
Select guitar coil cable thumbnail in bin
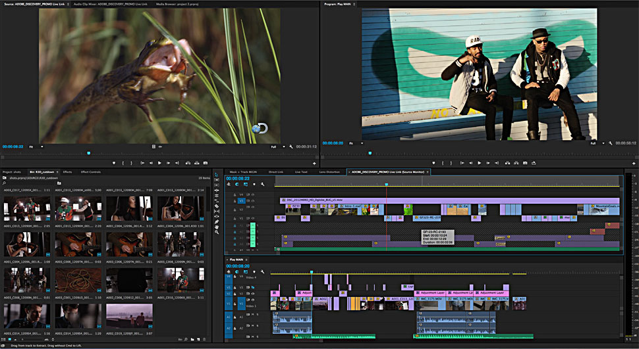tap(78, 280)
